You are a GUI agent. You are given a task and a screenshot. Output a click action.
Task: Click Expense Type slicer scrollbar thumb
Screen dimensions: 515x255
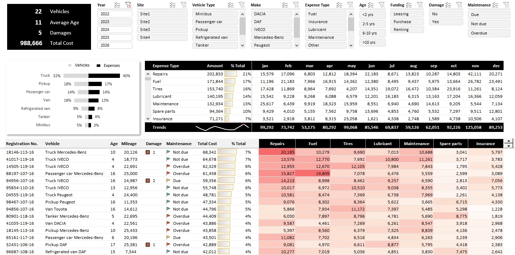(x=351, y=23)
